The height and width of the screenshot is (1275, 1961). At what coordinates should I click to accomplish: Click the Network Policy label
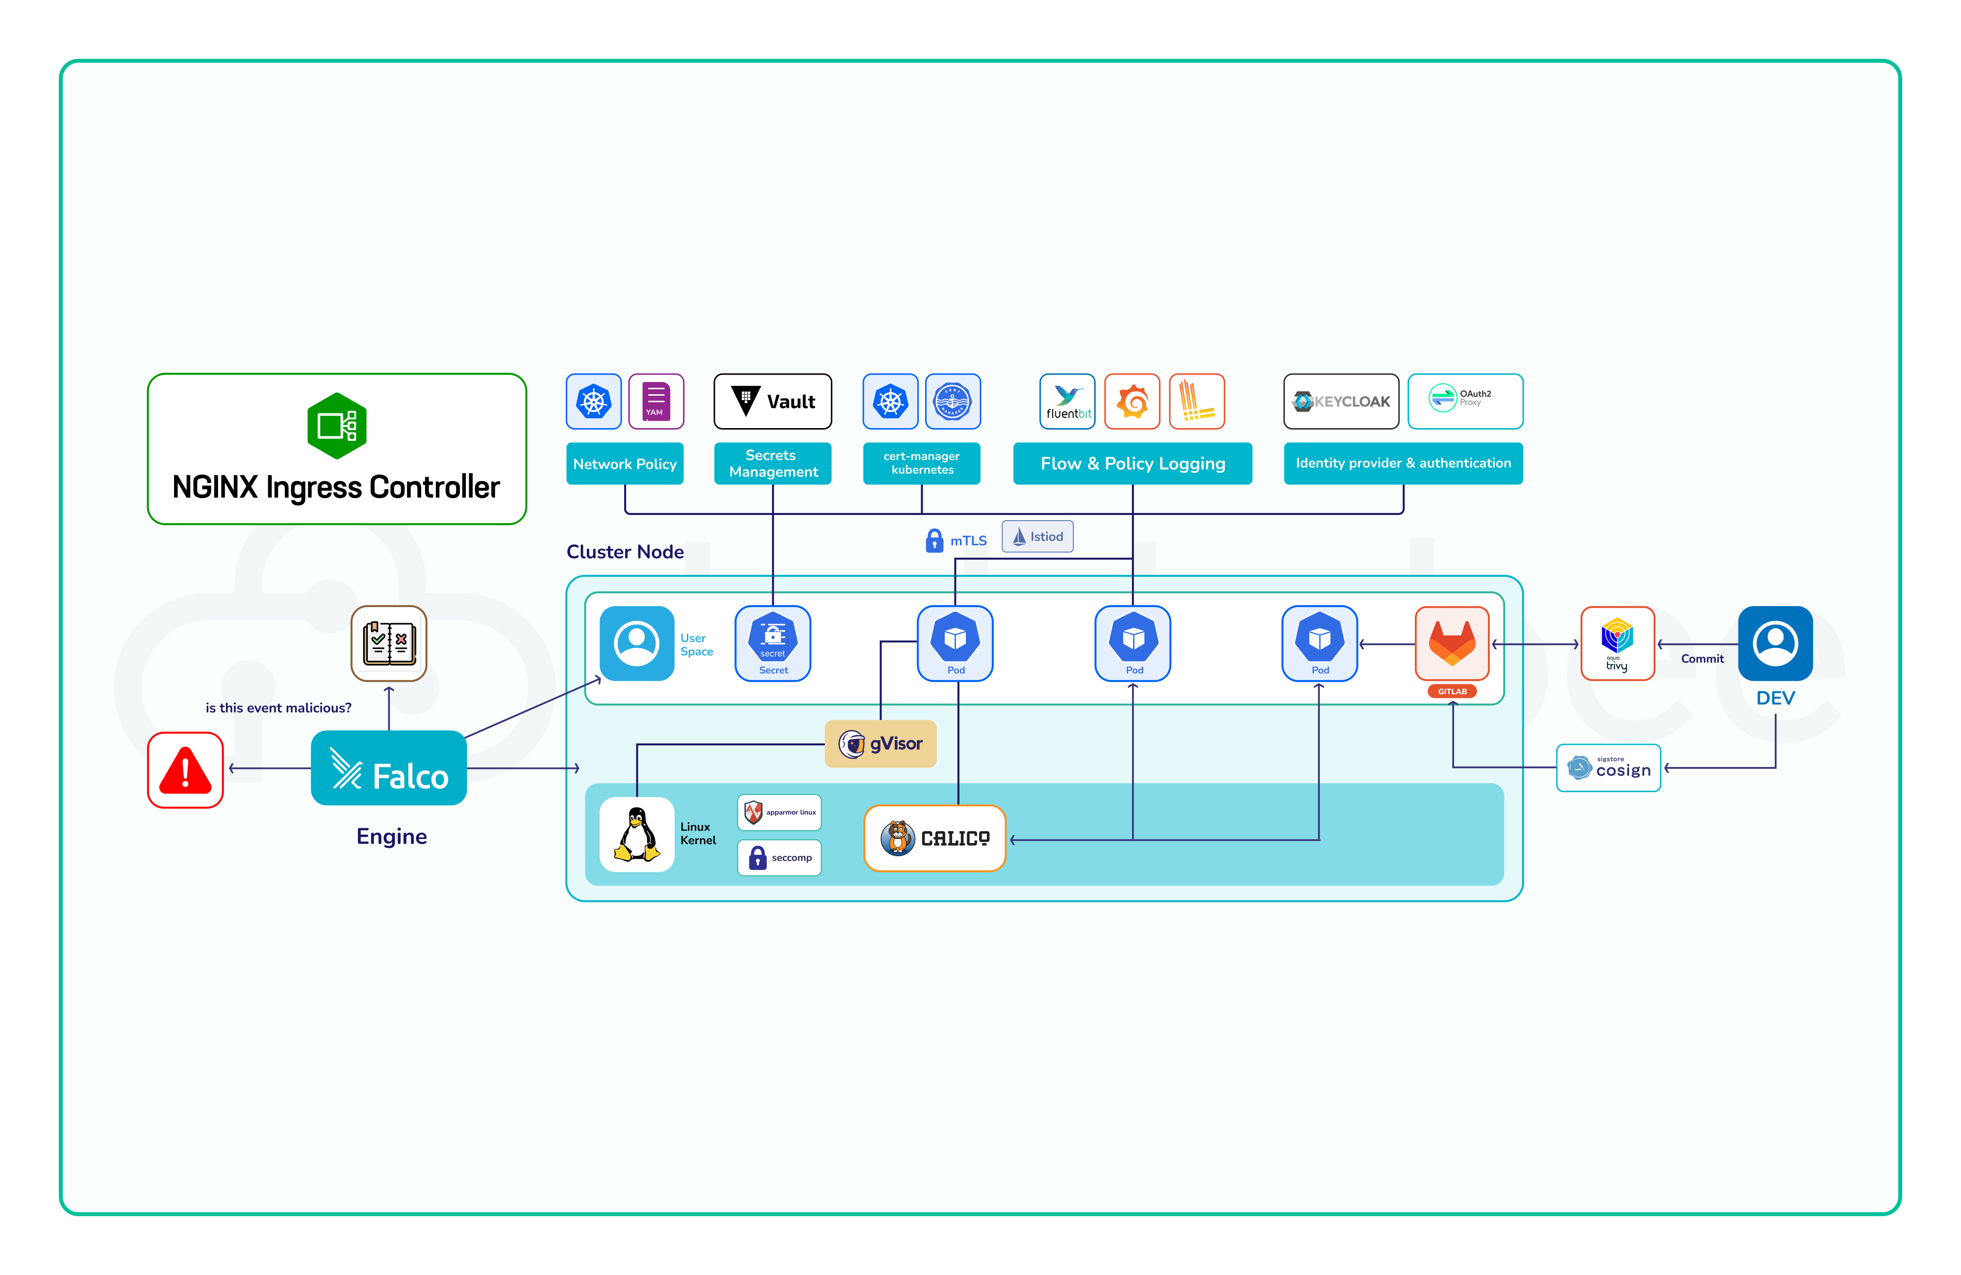(625, 464)
